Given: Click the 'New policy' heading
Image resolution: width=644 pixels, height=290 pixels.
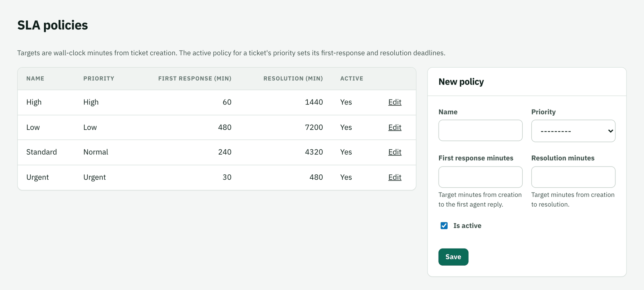Looking at the screenshot, I should coord(461,82).
